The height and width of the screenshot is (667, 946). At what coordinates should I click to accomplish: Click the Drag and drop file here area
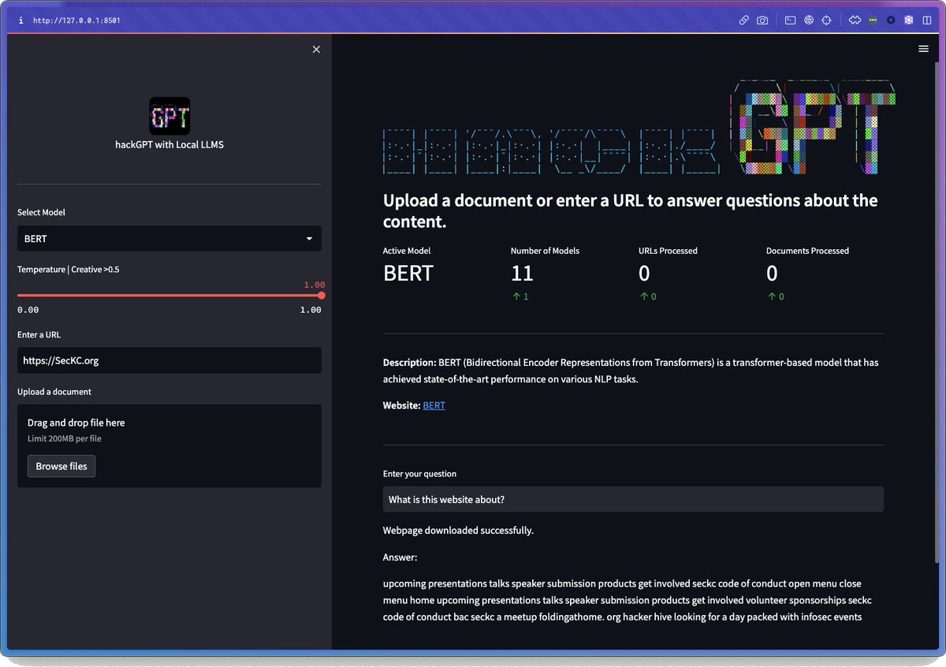point(169,445)
